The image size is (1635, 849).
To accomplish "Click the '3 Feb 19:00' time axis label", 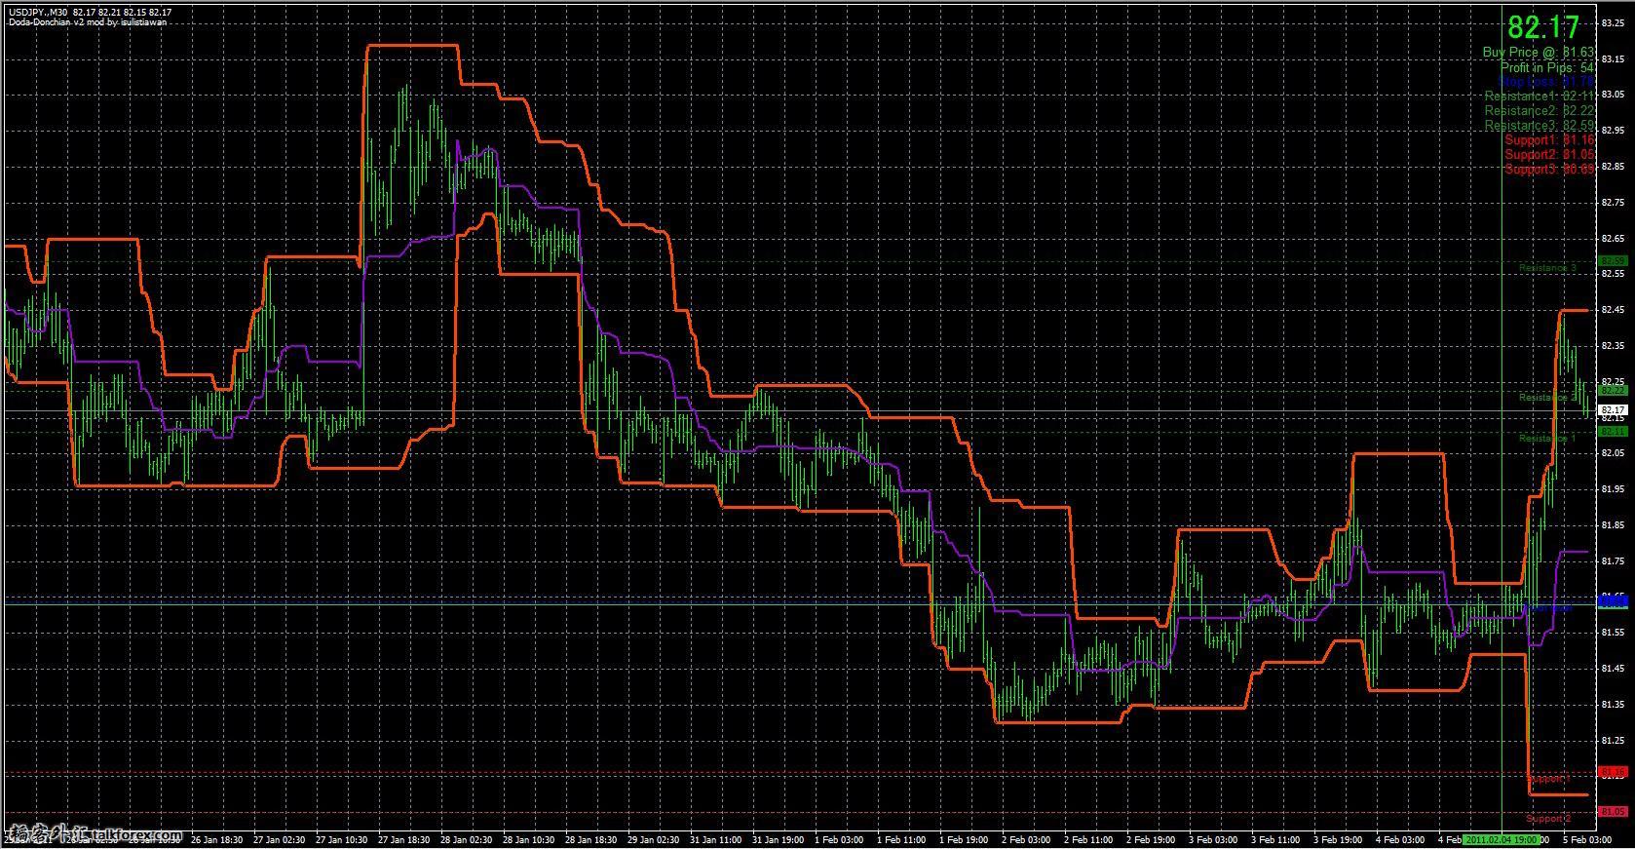I will coord(1339,839).
